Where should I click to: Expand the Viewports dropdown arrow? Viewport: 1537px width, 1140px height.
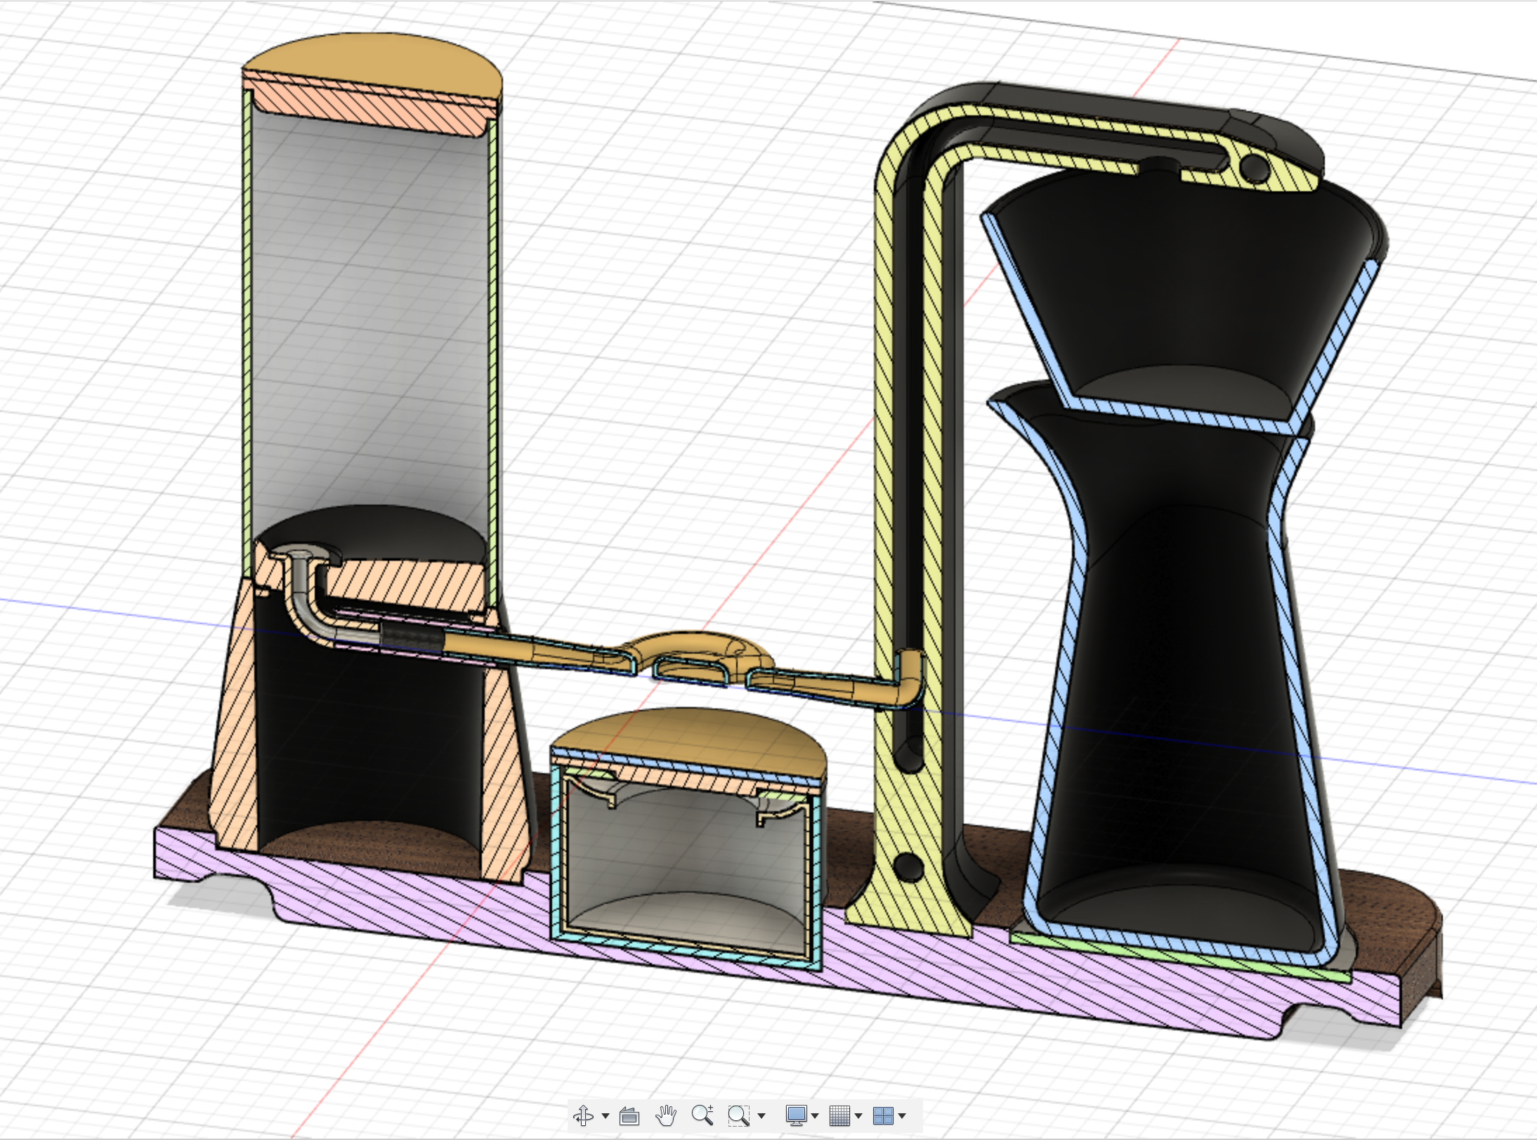point(902,1116)
